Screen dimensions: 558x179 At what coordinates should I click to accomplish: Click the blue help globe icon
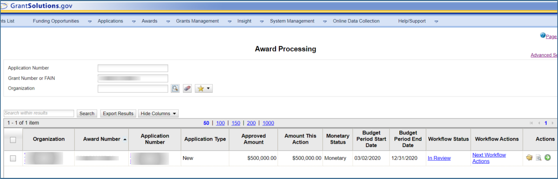(x=543, y=35)
